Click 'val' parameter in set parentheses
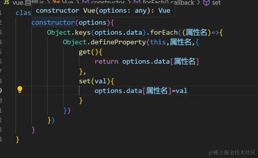The width and height of the screenshot is (258, 158). (100, 81)
